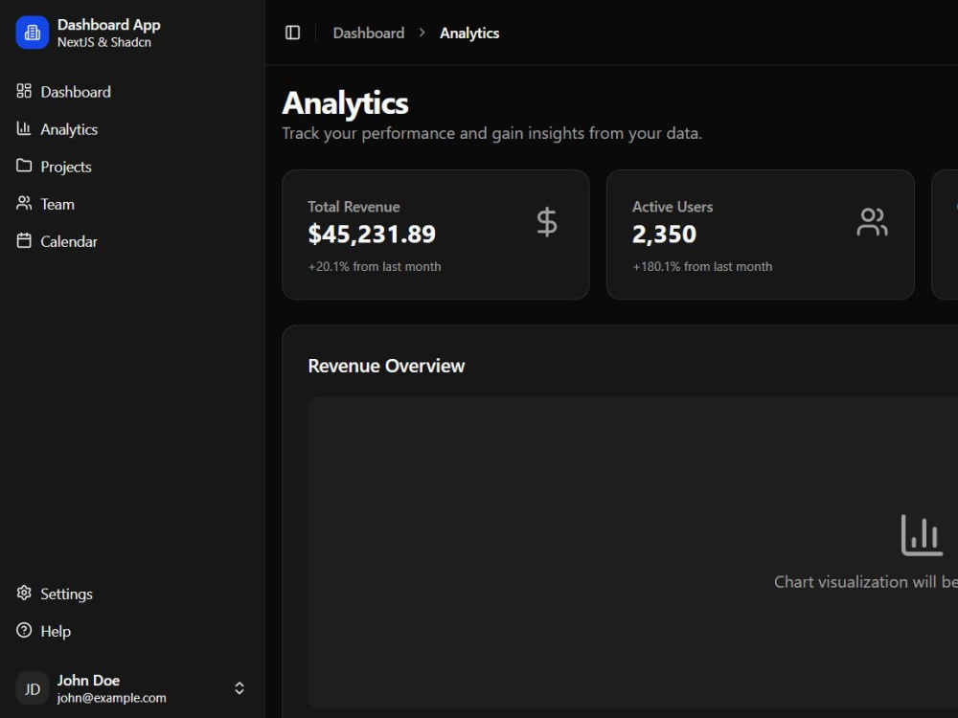This screenshot has width=958, height=718.
Task: Click the Analytics breadcrumb item
Action: (x=469, y=33)
